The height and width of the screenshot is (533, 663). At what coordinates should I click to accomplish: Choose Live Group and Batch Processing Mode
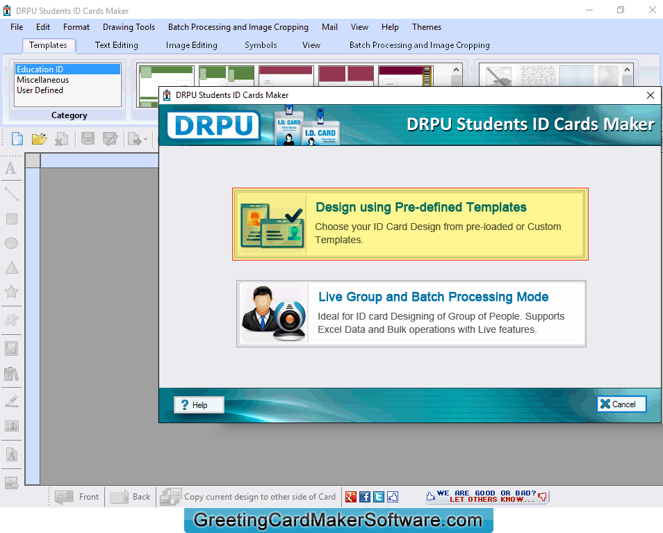click(411, 313)
